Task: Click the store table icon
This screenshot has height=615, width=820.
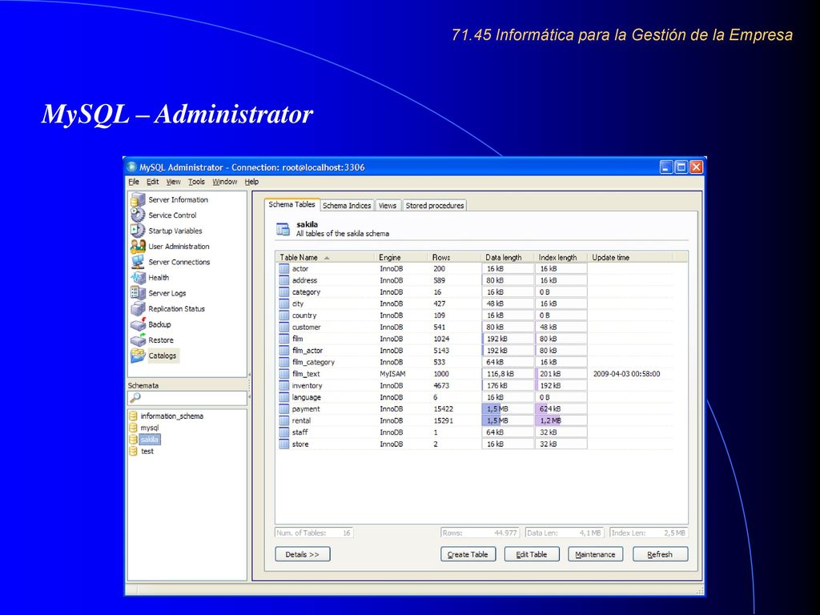Action: pyautogui.click(x=284, y=444)
